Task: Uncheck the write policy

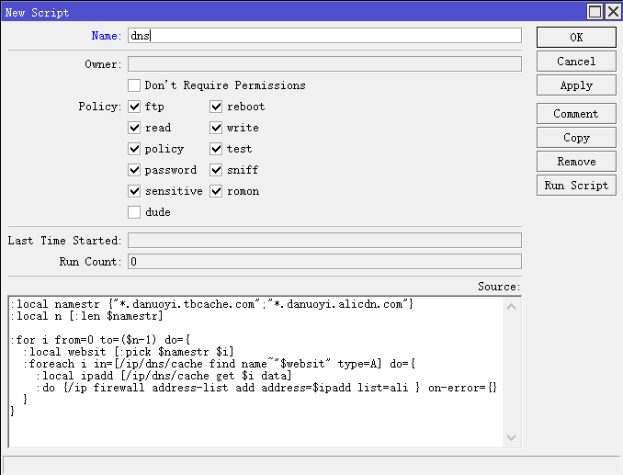Action: tap(217, 128)
